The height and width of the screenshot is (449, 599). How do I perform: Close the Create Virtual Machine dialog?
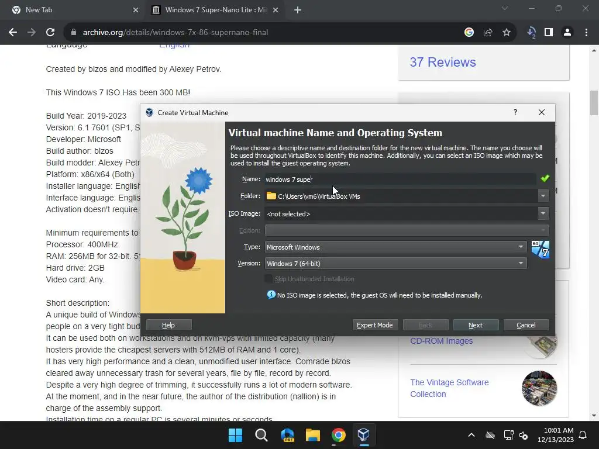coord(541,112)
